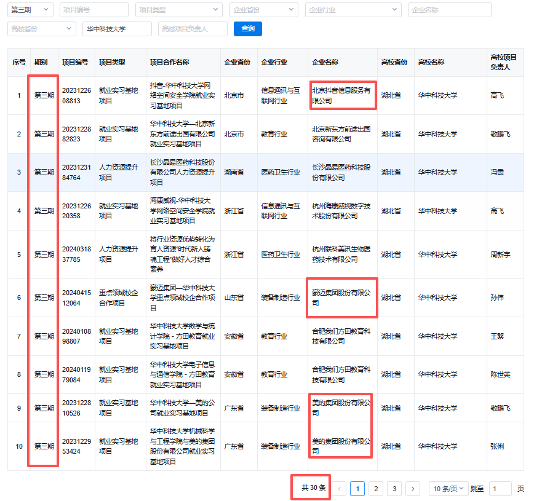The image size is (534, 501).
Task: Select project leader 孙伟 cell
Action: [x=505, y=298]
